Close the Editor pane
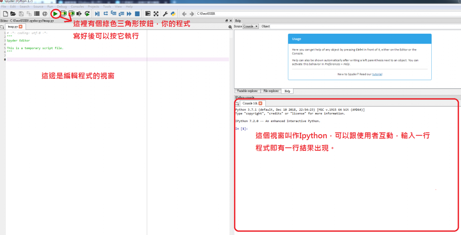 [231, 21]
